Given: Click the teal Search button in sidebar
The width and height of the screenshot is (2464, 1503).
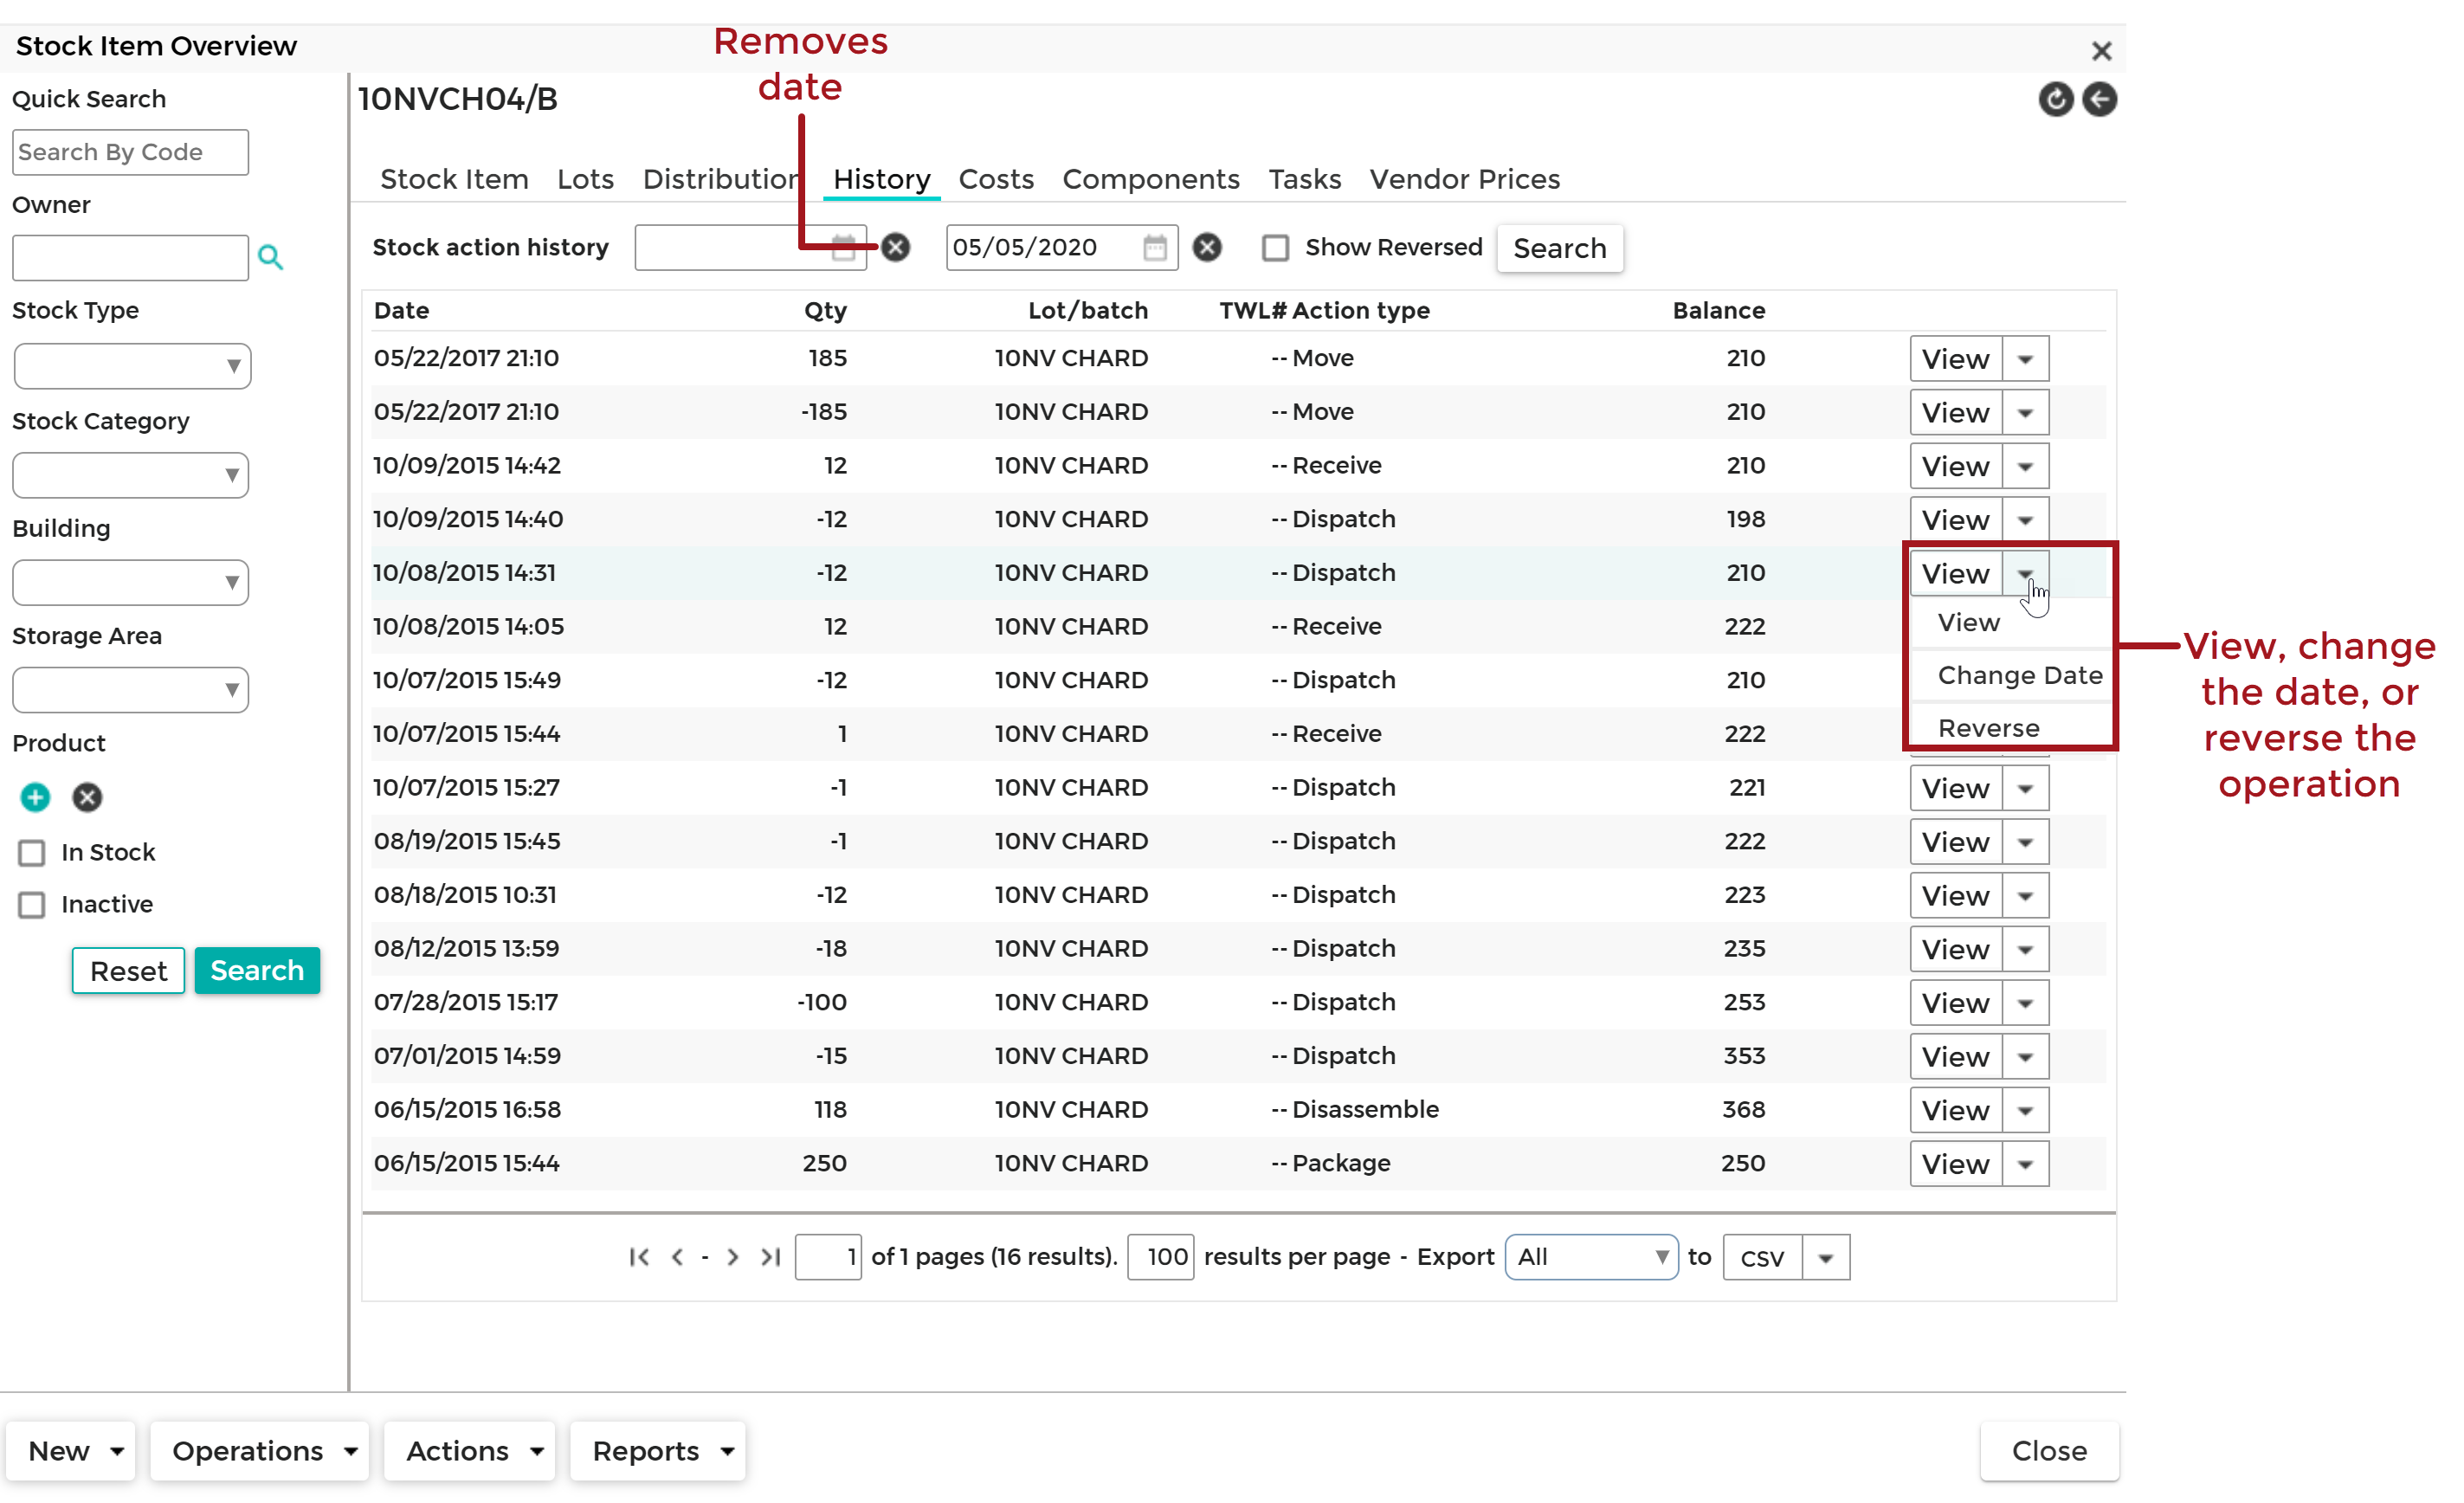Looking at the screenshot, I should tap(257, 971).
